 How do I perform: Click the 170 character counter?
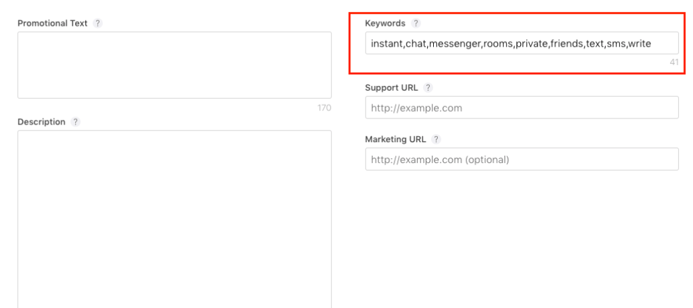(324, 107)
